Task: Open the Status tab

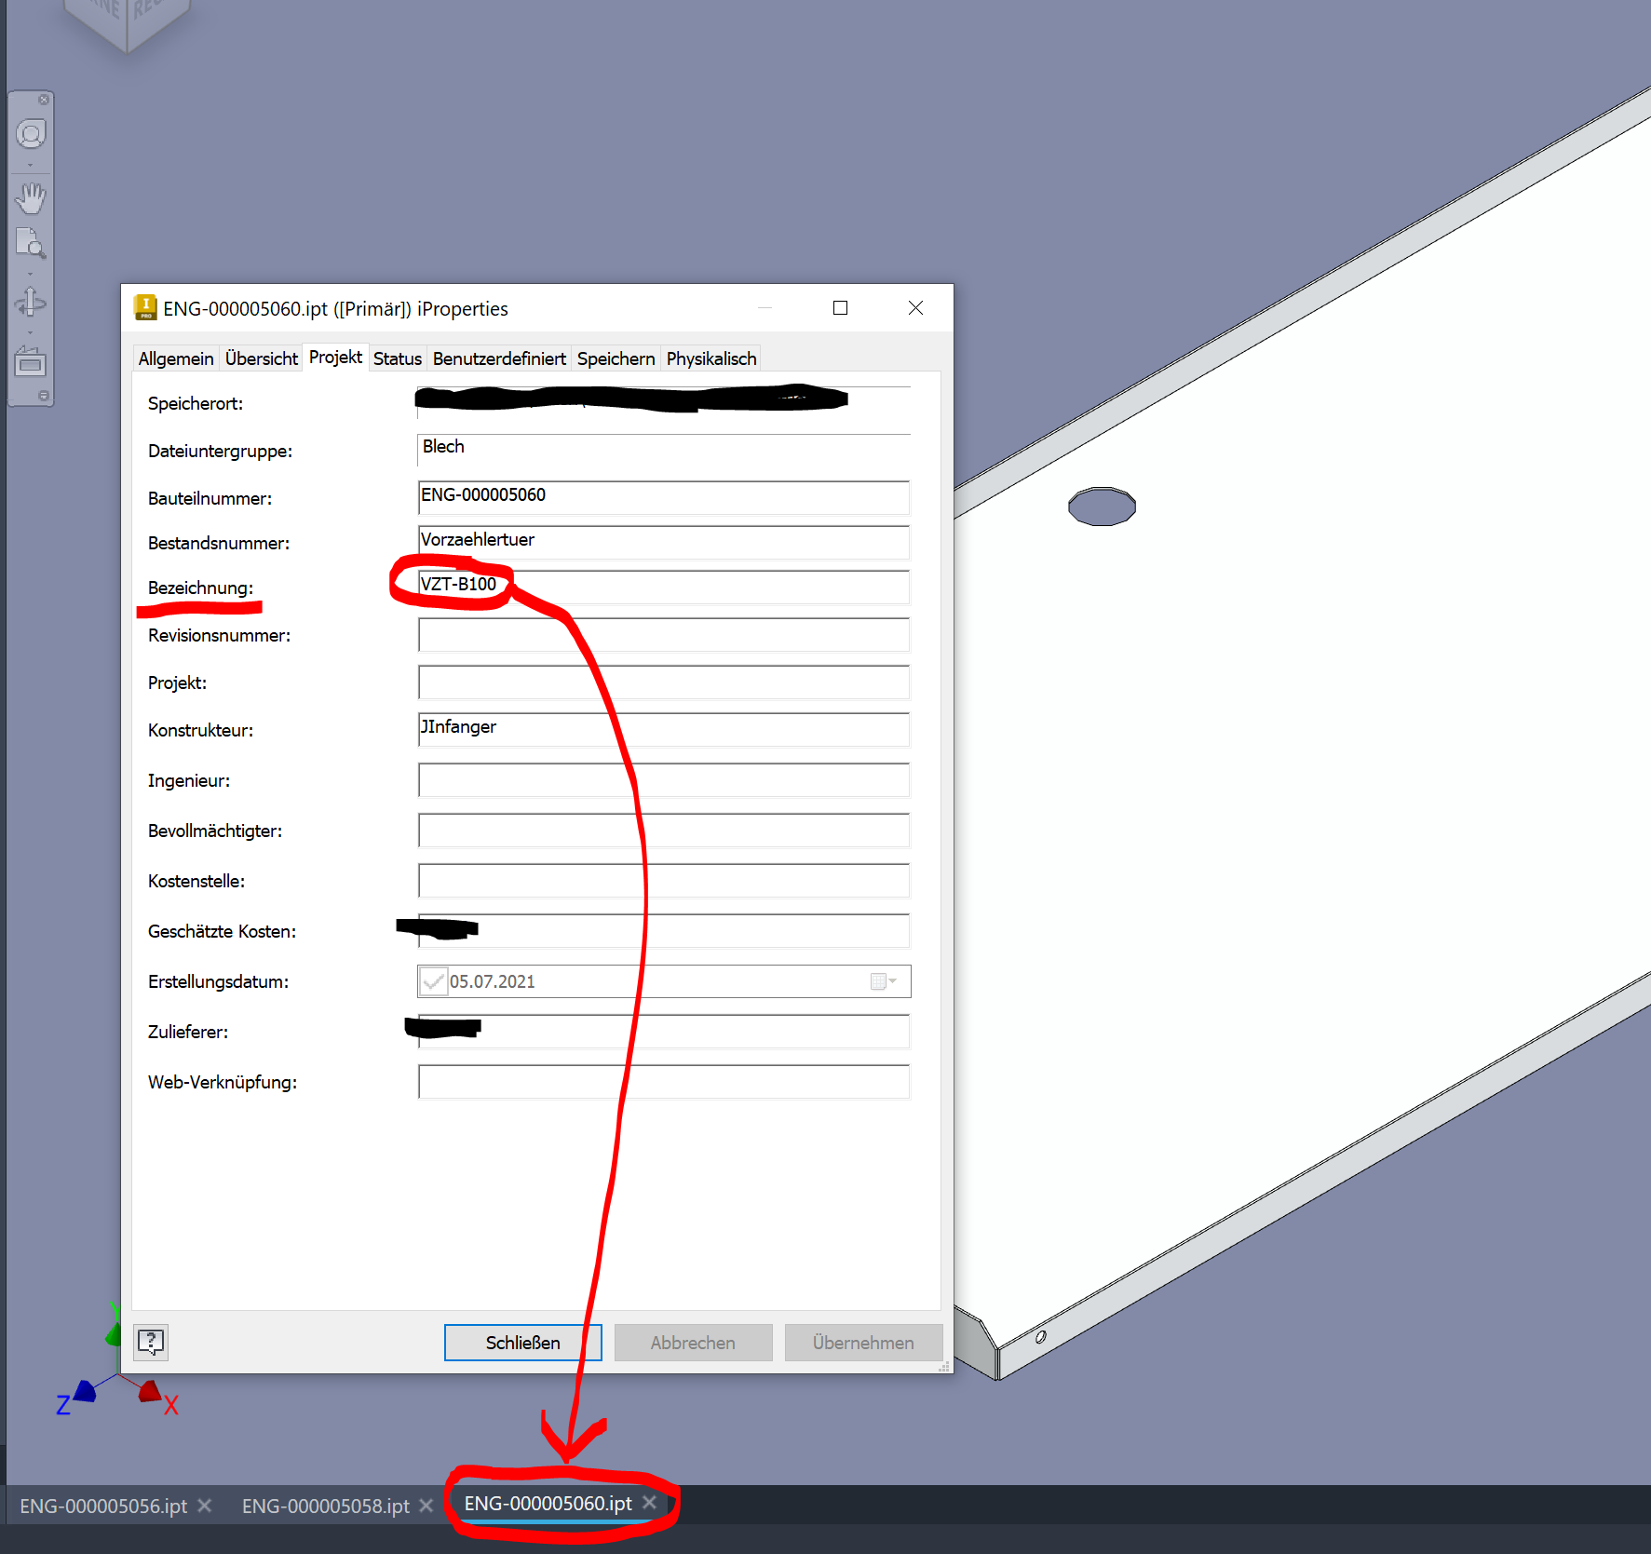Action: tap(398, 358)
